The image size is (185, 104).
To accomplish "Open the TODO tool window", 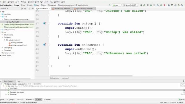I will point(20,99).
